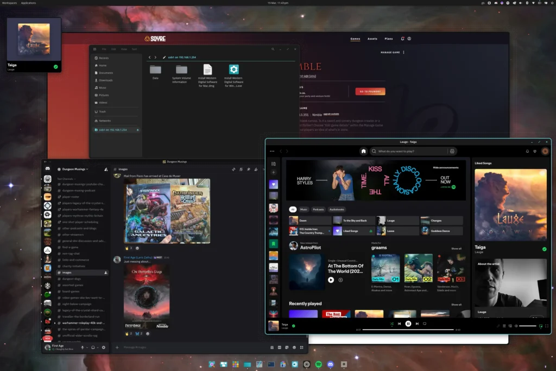The image size is (556, 371).
Task: Open Spotify notifications bell
Action: coord(527,151)
